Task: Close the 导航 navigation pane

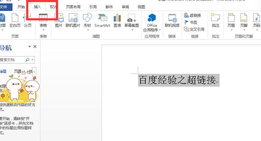Action: coord(35,46)
